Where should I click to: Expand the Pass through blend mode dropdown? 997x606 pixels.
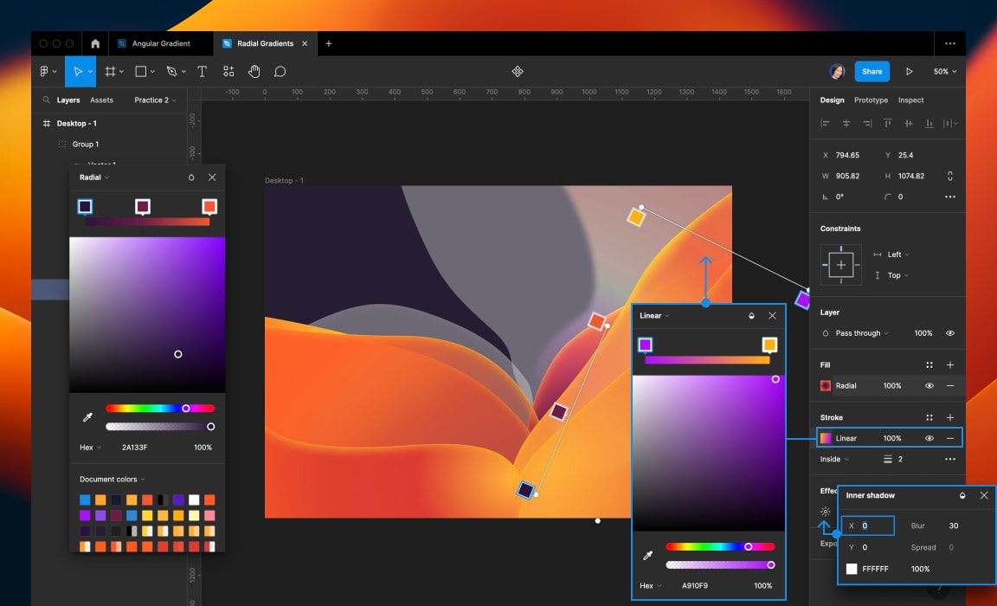(x=861, y=333)
